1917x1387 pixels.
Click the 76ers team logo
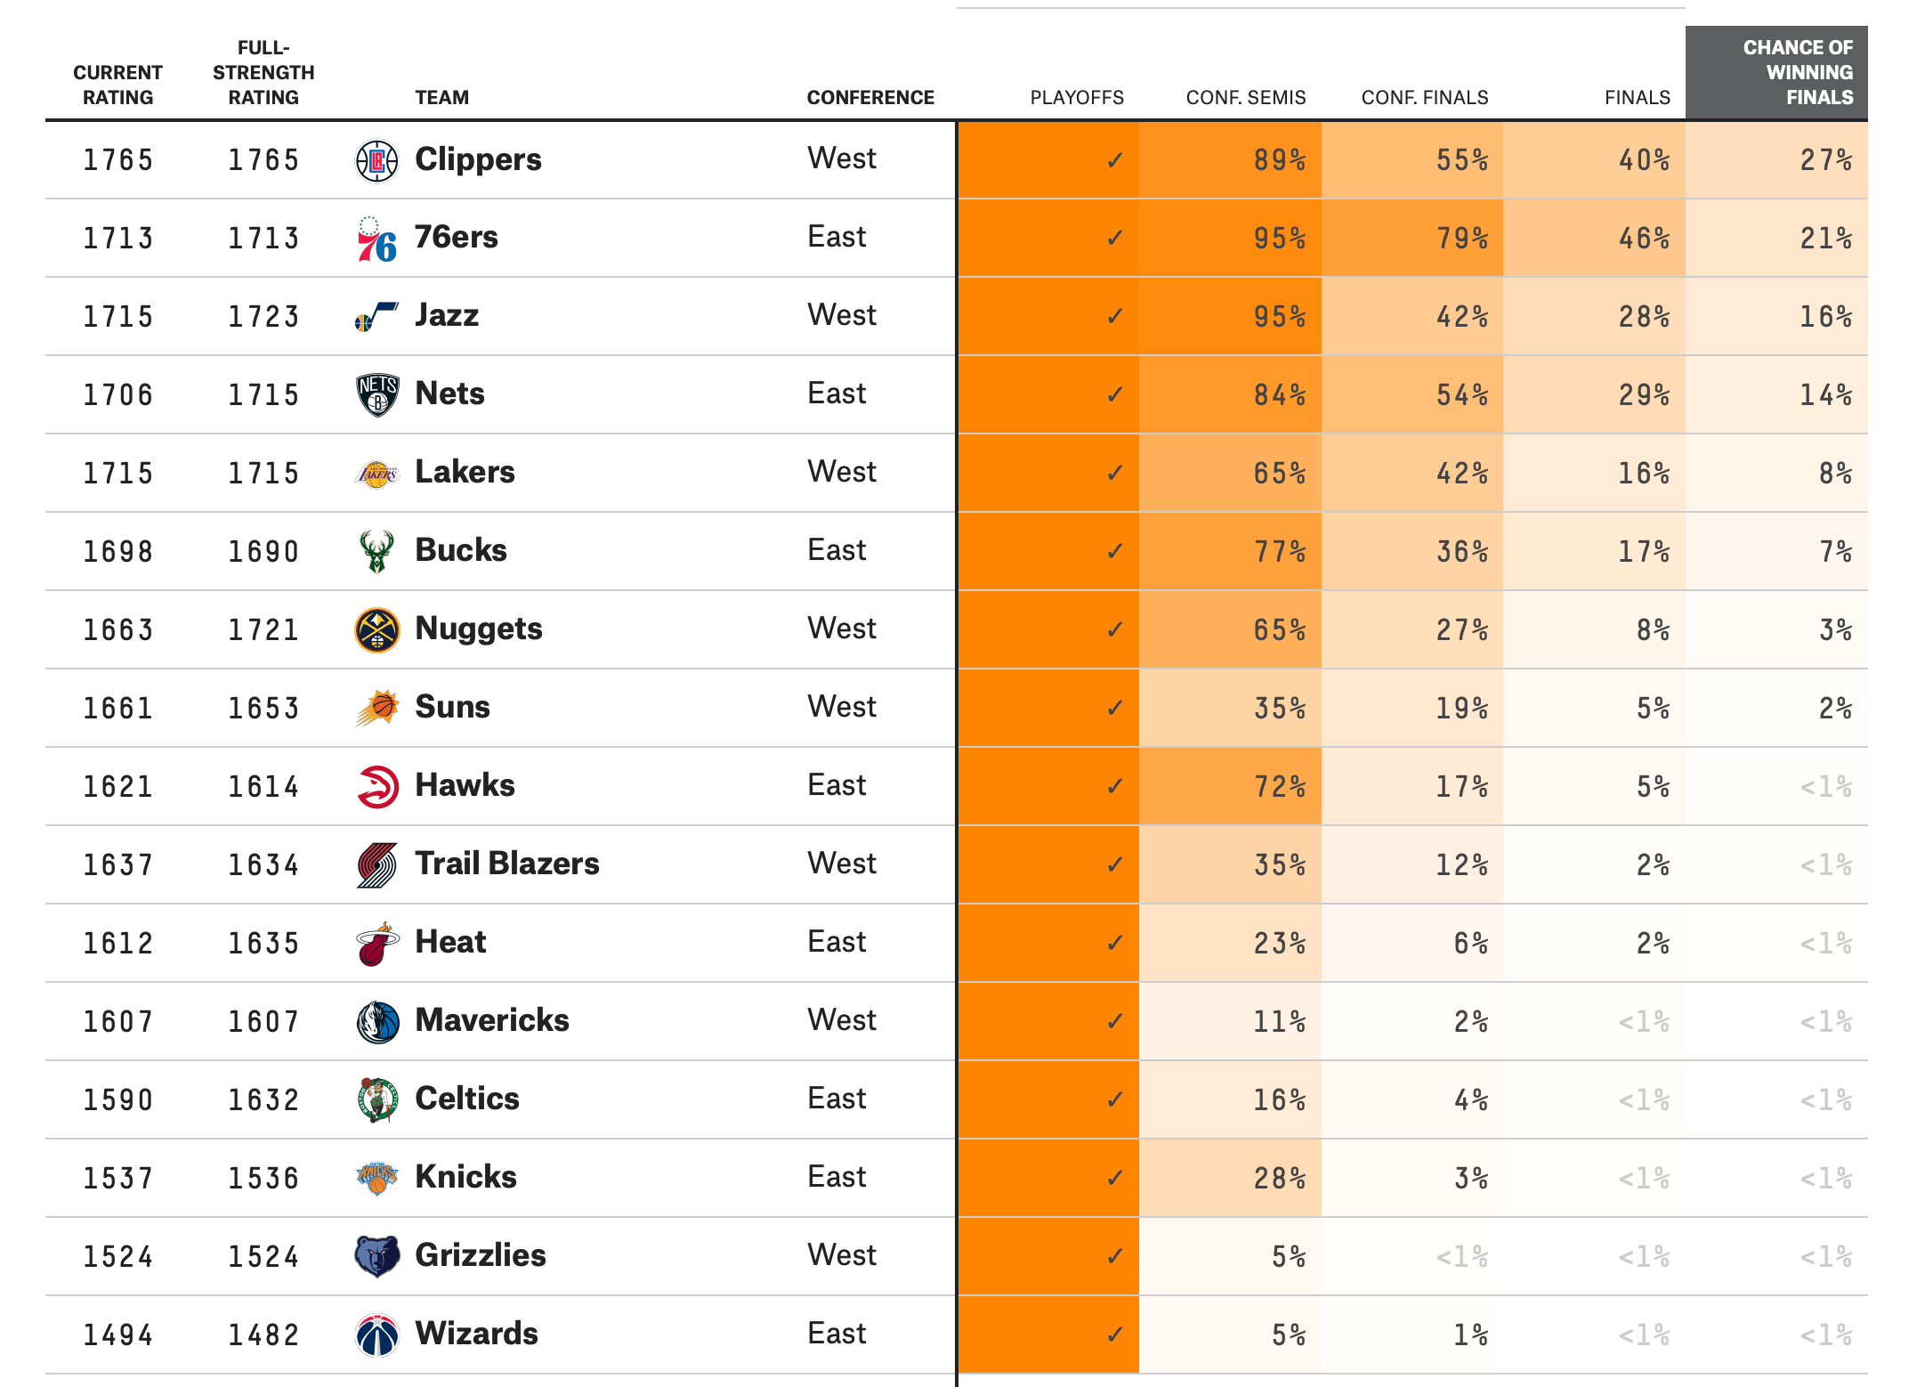[376, 239]
